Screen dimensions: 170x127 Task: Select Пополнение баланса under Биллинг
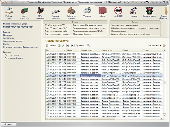pyautogui.click(x=14, y=58)
